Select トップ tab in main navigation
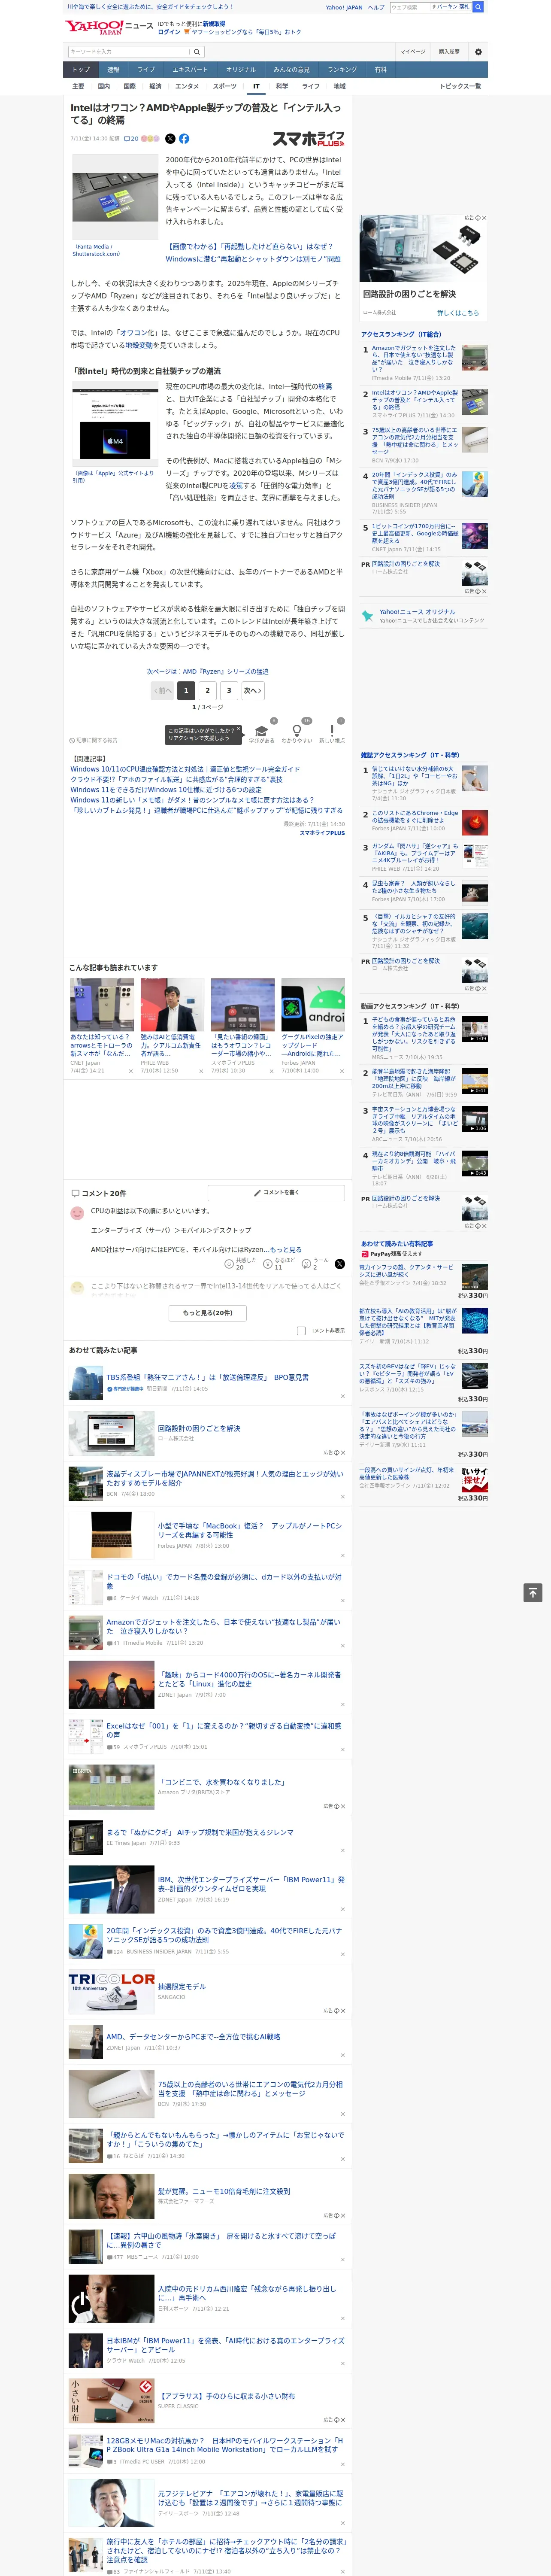551x2576 pixels. tap(81, 69)
